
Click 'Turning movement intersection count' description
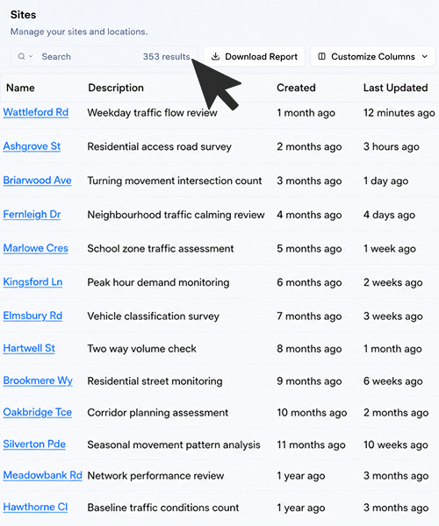click(175, 181)
